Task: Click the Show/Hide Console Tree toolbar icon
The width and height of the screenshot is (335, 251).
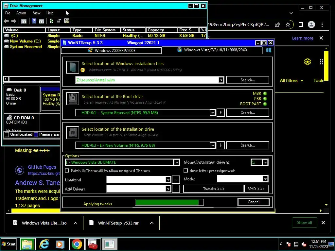Action: [24, 21]
